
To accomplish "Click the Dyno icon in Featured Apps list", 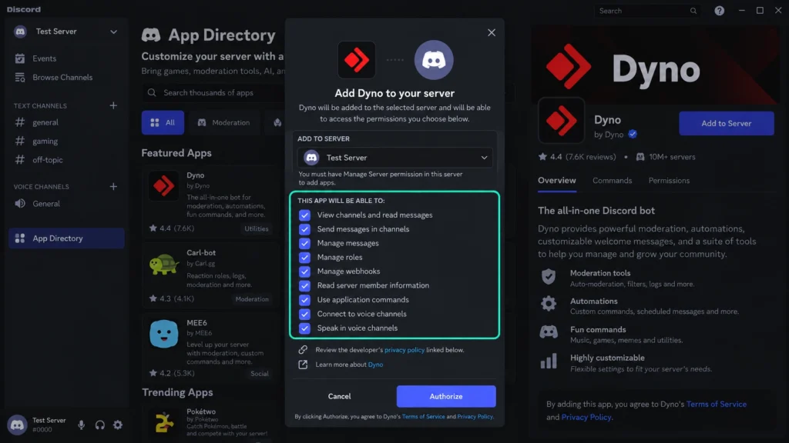I will point(163,186).
